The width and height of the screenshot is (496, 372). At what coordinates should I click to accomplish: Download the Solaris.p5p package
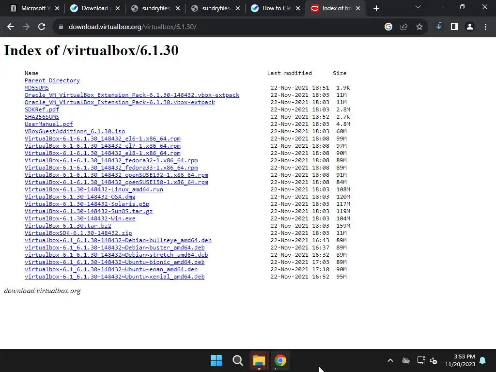(x=87, y=204)
